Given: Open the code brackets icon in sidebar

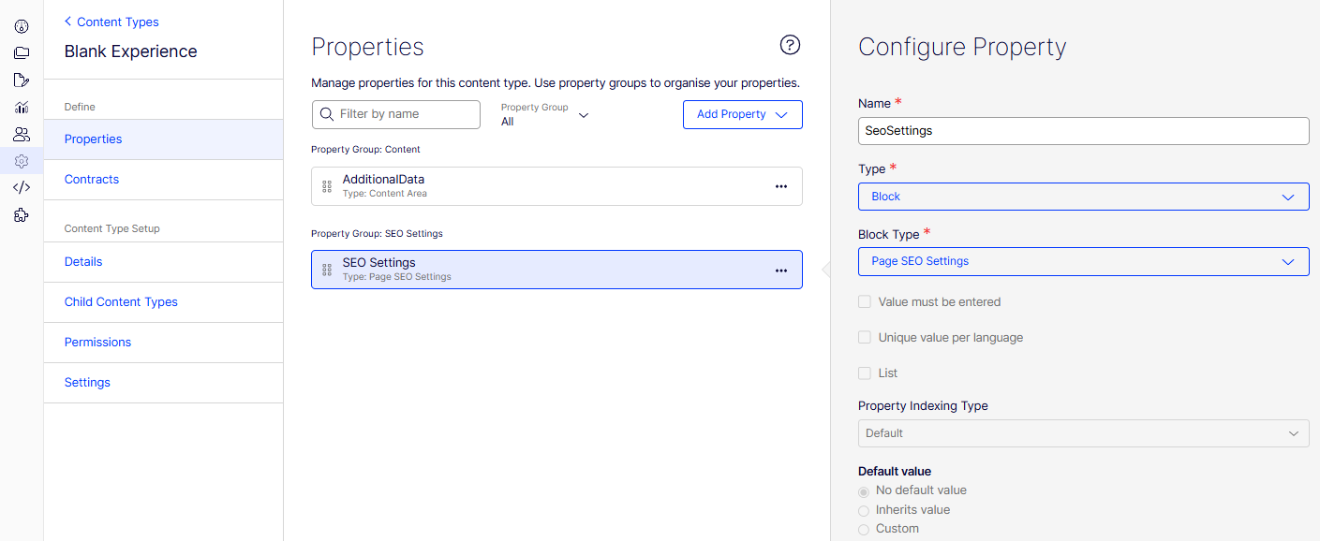Looking at the screenshot, I should [x=22, y=187].
